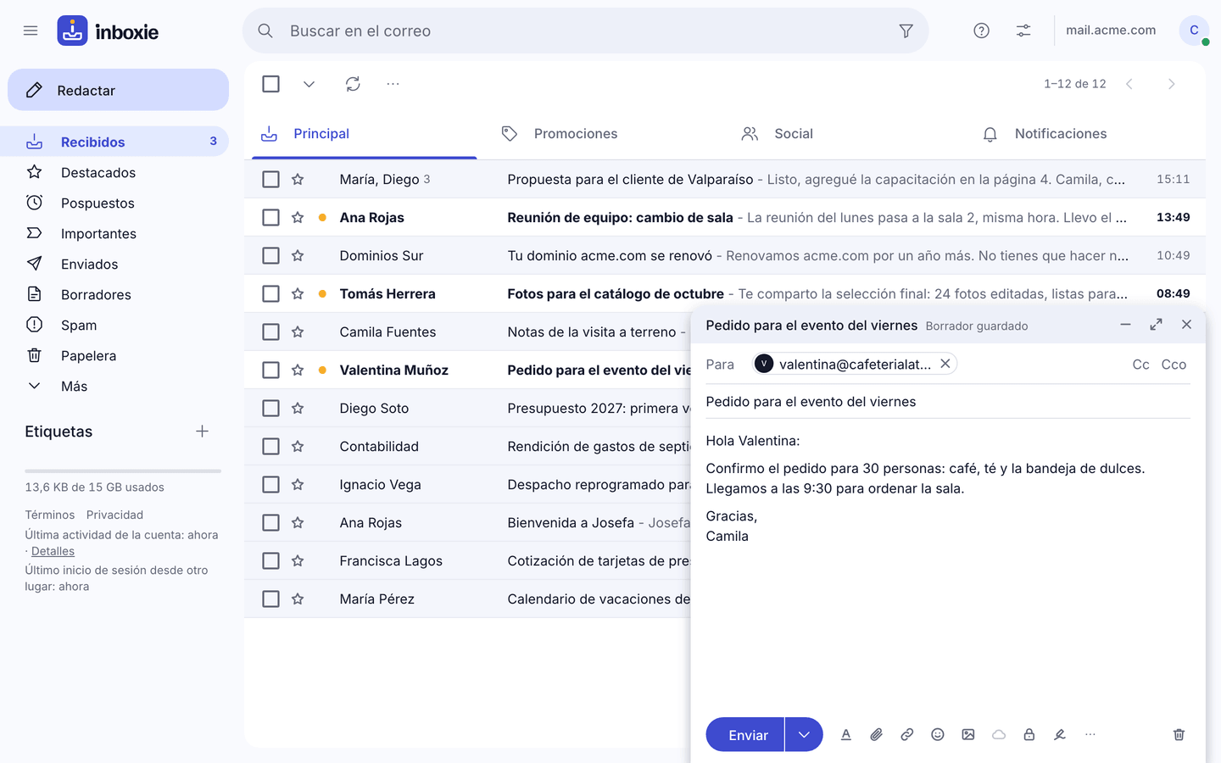Open the help question mark icon
This screenshot has height=763, width=1221.
click(x=982, y=31)
